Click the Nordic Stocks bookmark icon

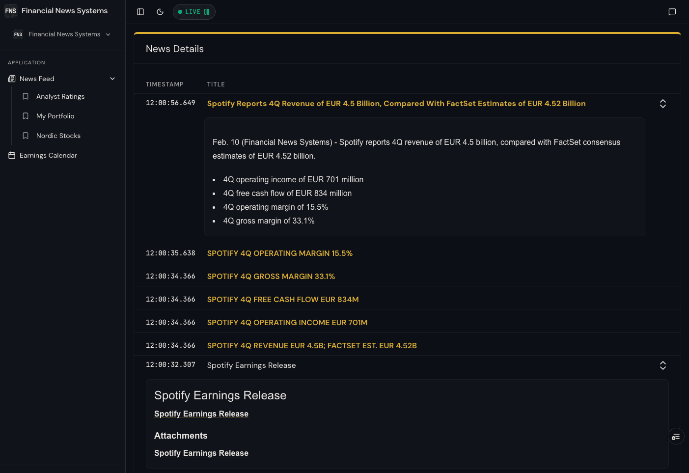[26, 136]
